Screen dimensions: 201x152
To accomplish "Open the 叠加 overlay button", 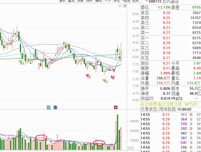I will point(71,1).
